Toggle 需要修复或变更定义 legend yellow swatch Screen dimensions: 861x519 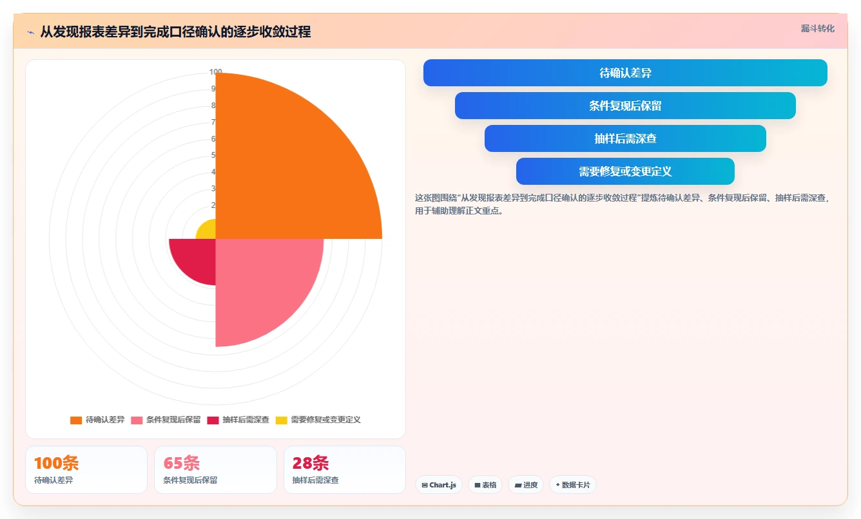pyautogui.click(x=282, y=420)
